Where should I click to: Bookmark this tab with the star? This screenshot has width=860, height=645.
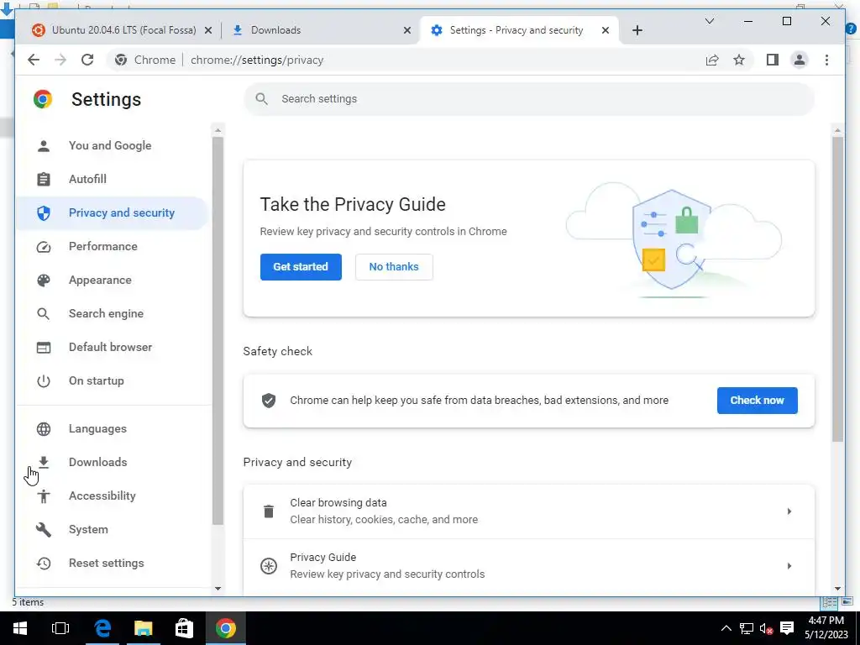coord(739,60)
